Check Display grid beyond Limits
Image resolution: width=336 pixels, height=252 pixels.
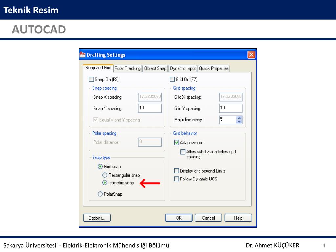pos(177,171)
